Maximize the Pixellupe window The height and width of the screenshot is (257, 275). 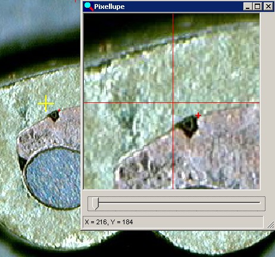[257, 7]
